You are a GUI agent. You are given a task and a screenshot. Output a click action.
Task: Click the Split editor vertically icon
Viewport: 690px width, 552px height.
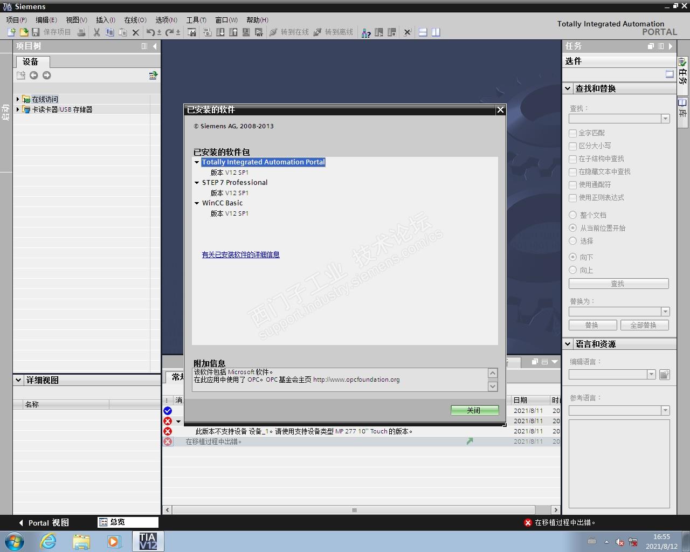coord(436,32)
